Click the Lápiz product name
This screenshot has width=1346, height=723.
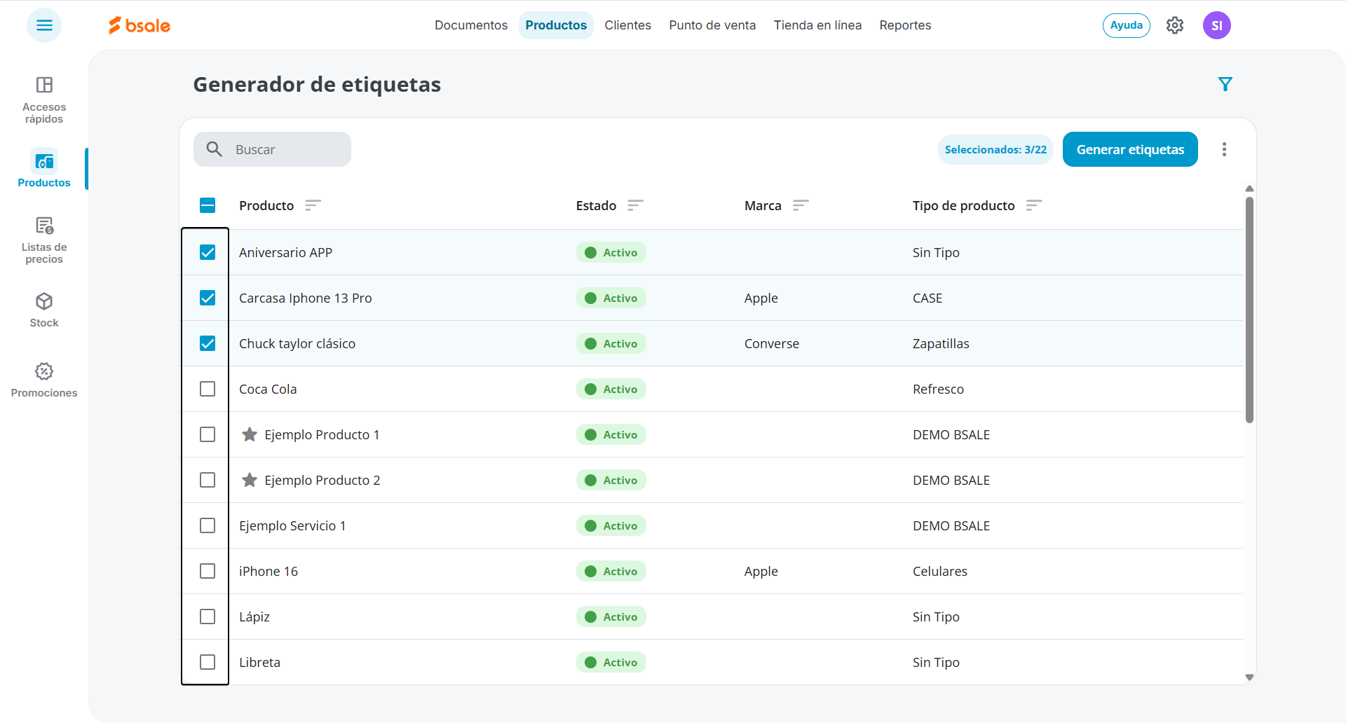(x=254, y=617)
